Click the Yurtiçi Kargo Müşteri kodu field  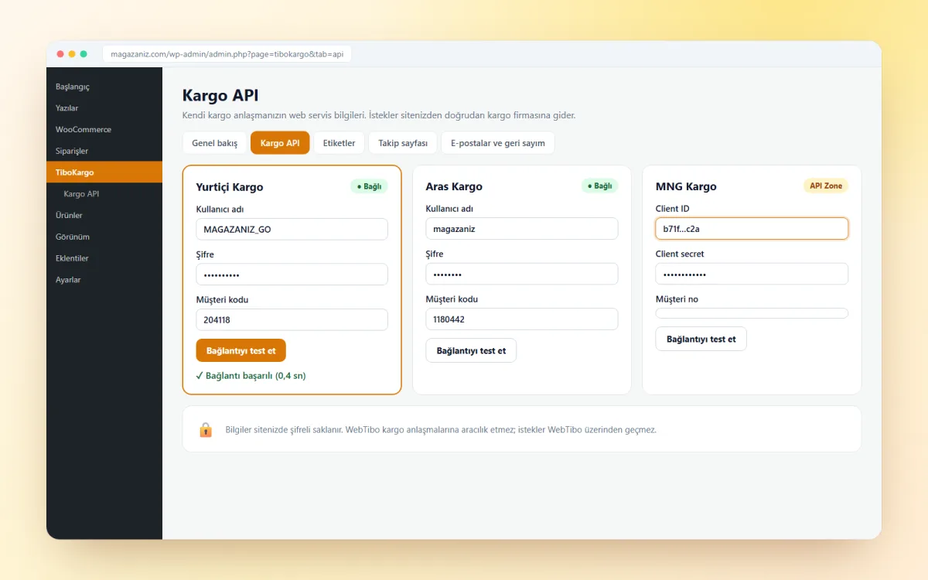click(x=292, y=319)
